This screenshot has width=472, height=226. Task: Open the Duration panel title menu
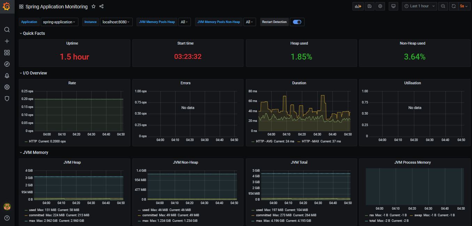click(x=299, y=83)
